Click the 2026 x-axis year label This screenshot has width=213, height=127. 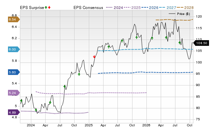[x=146, y=125]
